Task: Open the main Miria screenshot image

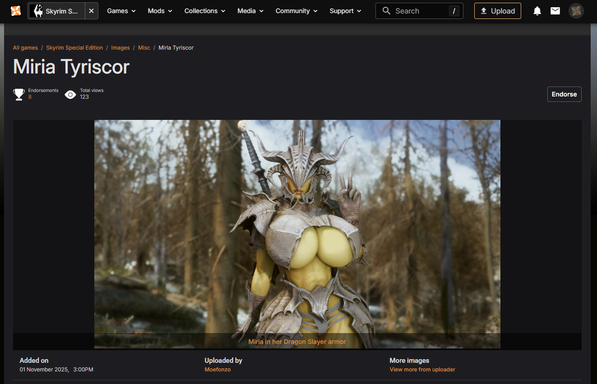Action: [x=297, y=234]
